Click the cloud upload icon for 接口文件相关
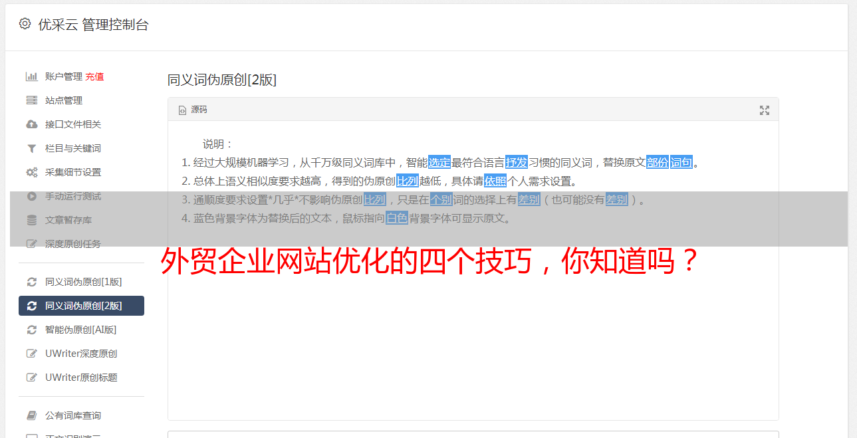 pos(31,124)
